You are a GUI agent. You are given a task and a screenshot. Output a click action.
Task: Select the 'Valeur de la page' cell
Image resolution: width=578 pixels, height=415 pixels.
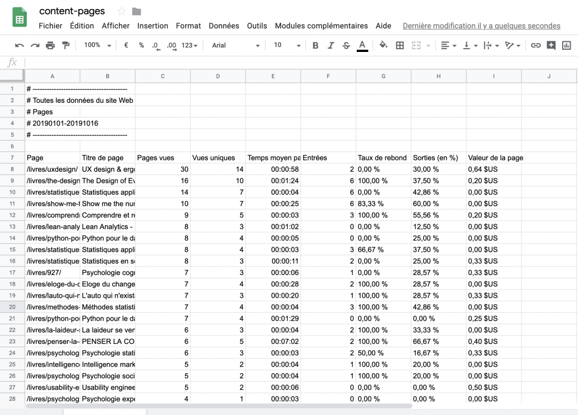[x=494, y=158]
